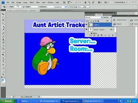Viewport: 138px width, 103px height.
Task: Click the link layers icon in the Layers panel
Action: tap(91, 35)
